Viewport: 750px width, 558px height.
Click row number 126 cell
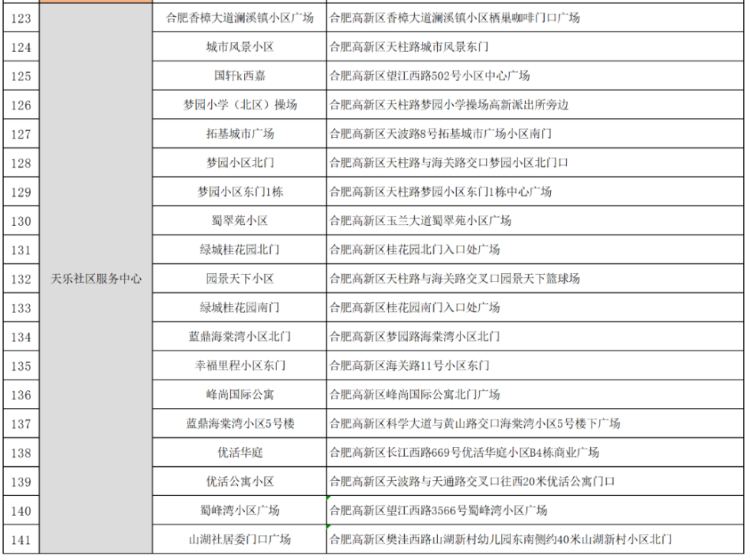coord(21,105)
